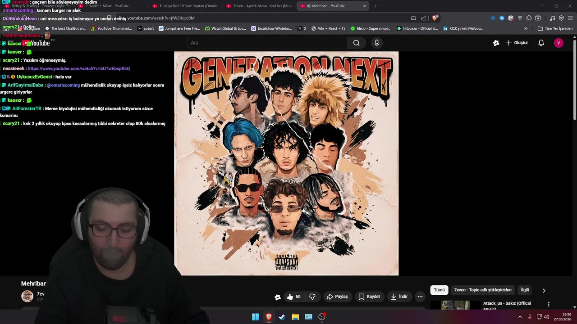Open the Jumpshare: Free File bookmark
The image size is (577, 324).
coord(179,28)
